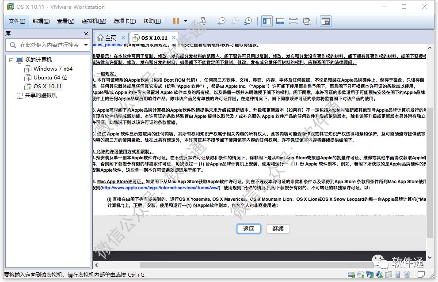Click the vertical scrollbar up arrow
The height and width of the screenshot is (282, 438).
coord(430,48)
